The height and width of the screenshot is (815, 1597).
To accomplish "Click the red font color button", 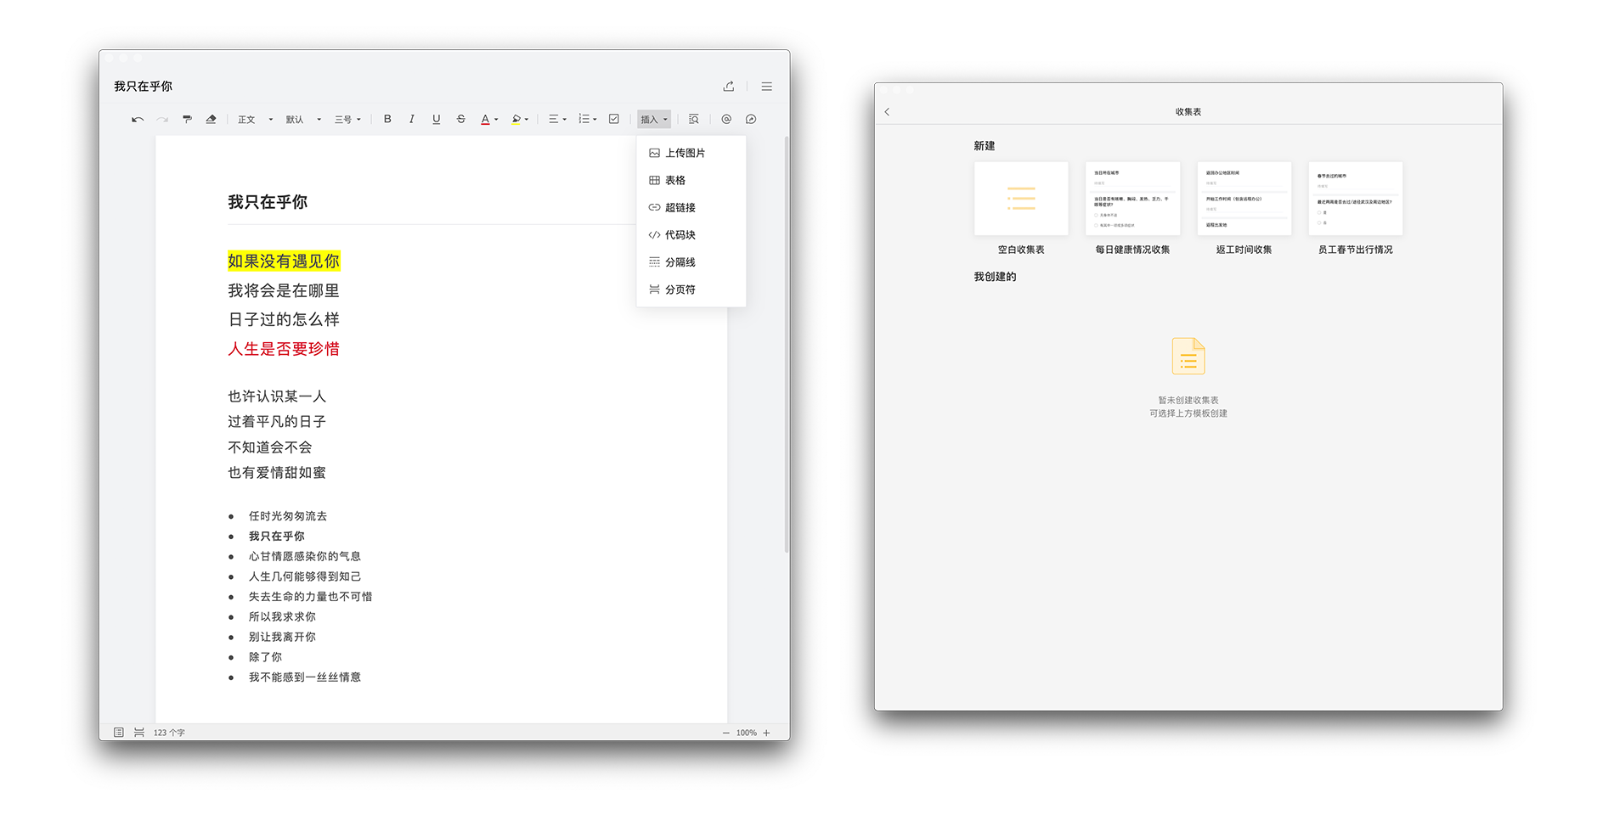I will click(489, 120).
